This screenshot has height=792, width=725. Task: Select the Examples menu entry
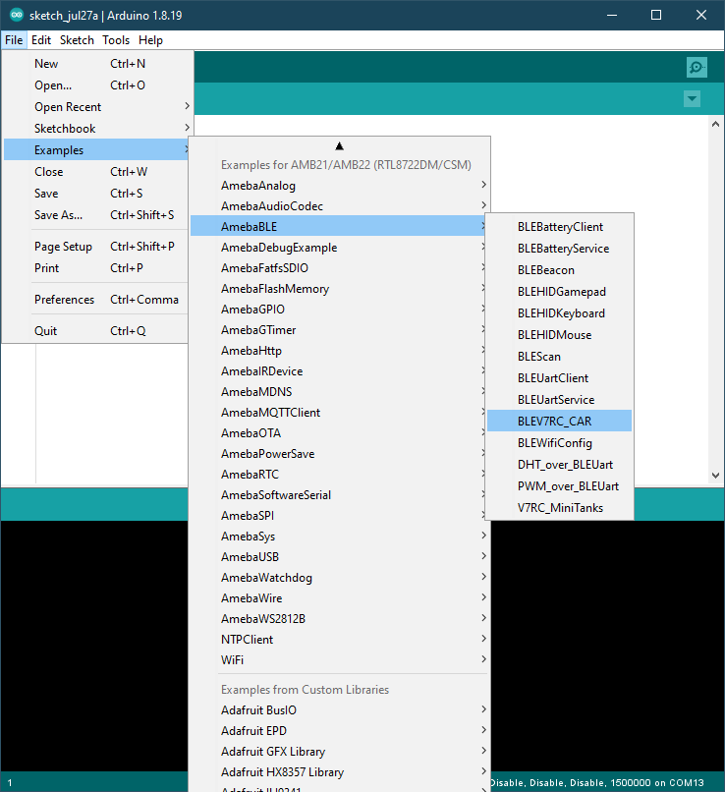[x=96, y=150]
